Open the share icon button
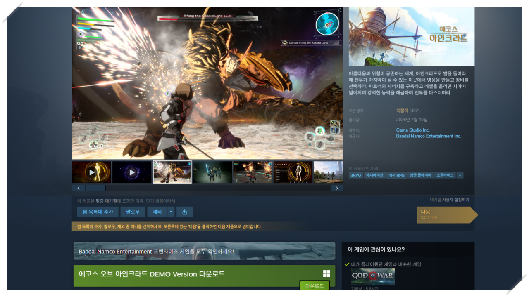This screenshot has width=529, height=297. 184,212
